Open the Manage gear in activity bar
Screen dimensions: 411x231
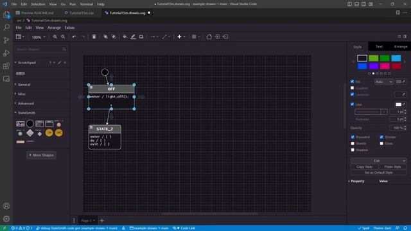click(x=6, y=219)
